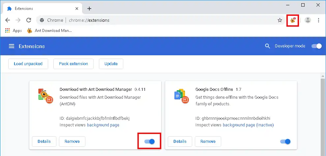Click the 'Developer mode' label
The image size is (326, 156).
pos(290,46)
